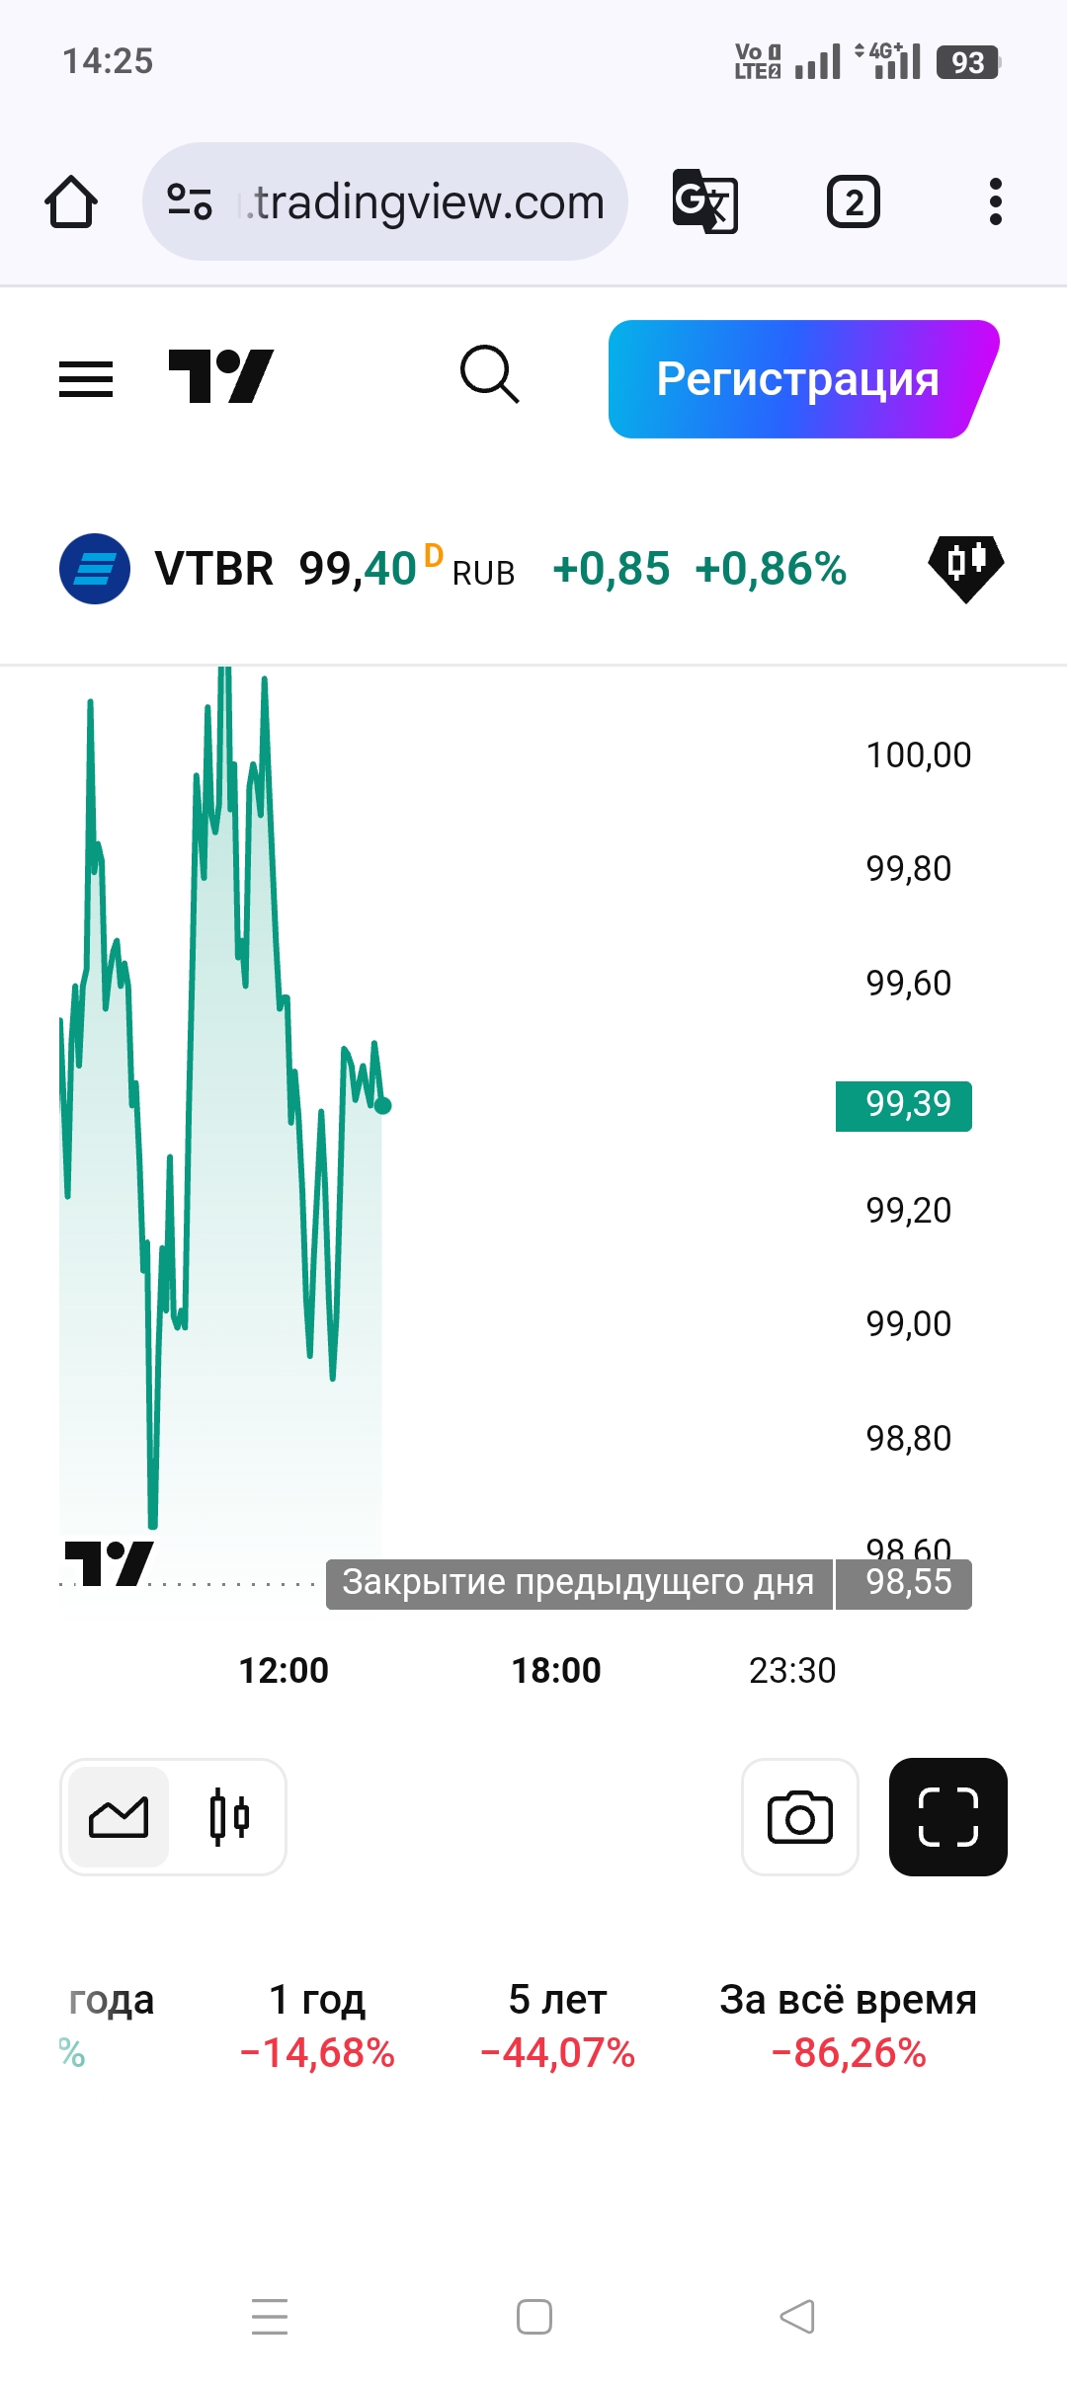
Task: Select the За всё время period
Action: pos(848,2025)
